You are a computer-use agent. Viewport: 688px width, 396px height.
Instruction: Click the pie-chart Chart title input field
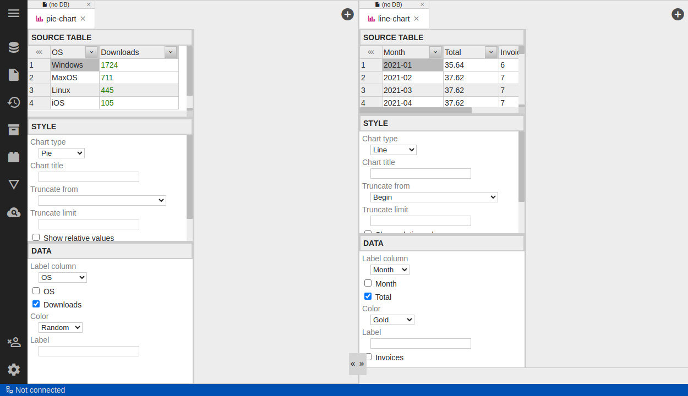coord(89,177)
